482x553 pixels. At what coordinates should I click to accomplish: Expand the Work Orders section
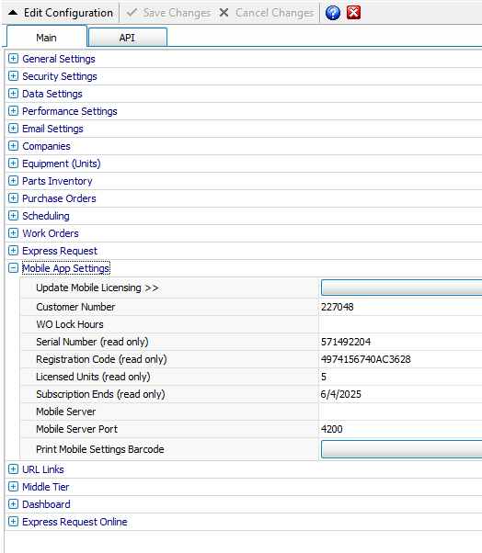(13, 233)
